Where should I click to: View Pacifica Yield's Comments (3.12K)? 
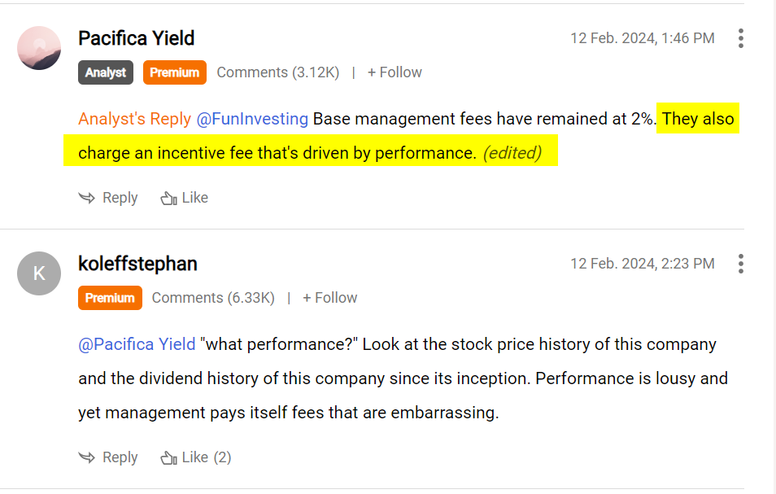tap(277, 72)
